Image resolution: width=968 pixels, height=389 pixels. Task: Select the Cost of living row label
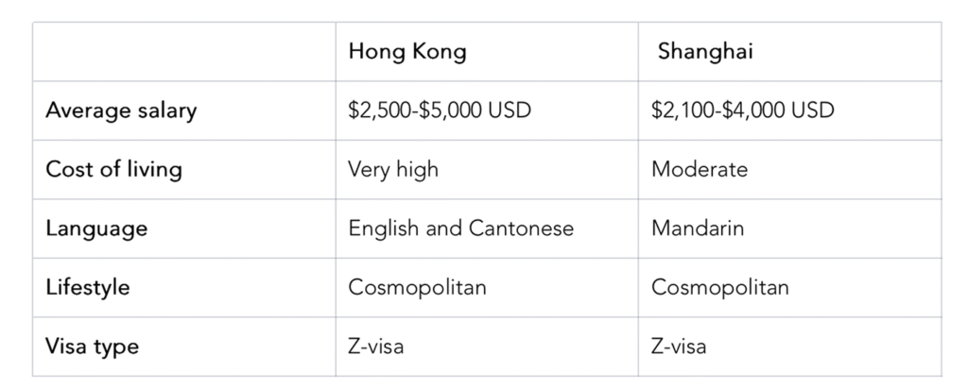point(113,170)
